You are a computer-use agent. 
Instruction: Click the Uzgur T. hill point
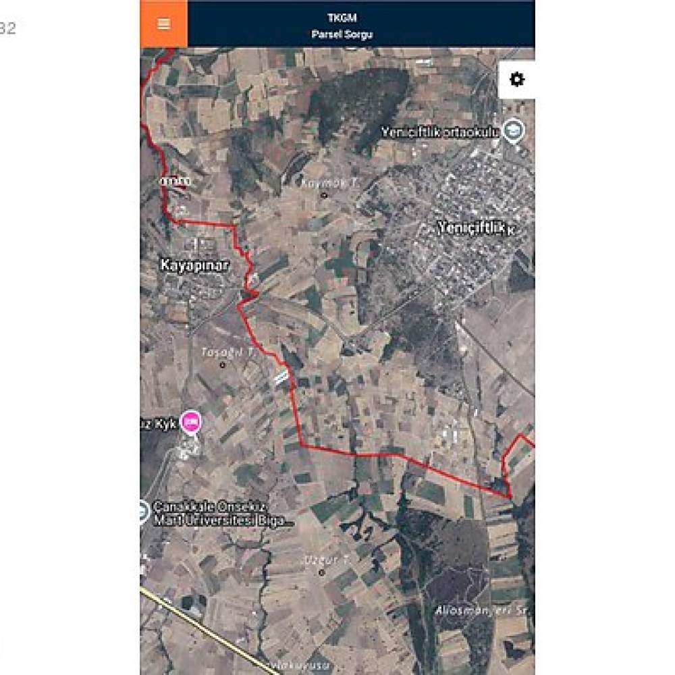pos(321,572)
